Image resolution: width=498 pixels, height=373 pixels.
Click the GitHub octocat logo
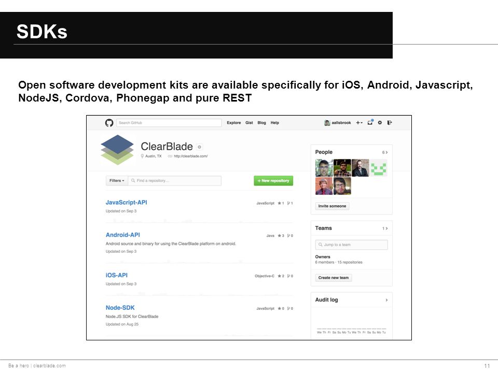coord(109,123)
